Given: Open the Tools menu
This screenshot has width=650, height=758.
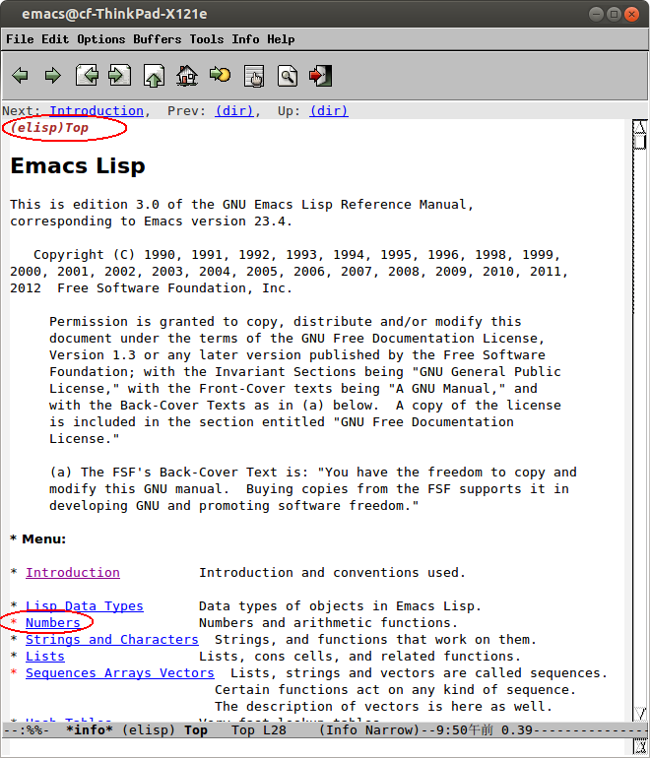Looking at the screenshot, I should click(207, 39).
